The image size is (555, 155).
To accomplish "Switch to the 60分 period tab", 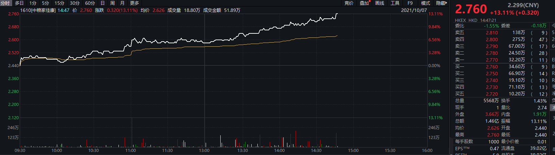I will 90,3.
